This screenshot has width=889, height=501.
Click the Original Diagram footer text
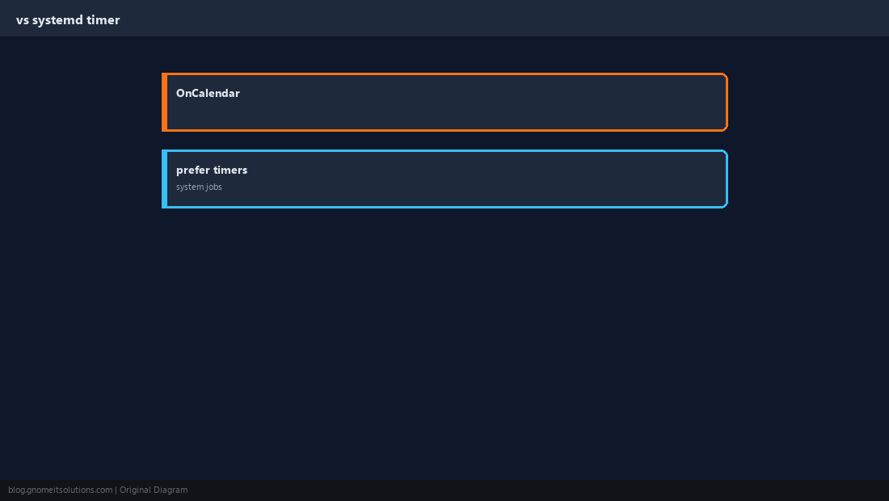click(x=153, y=490)
